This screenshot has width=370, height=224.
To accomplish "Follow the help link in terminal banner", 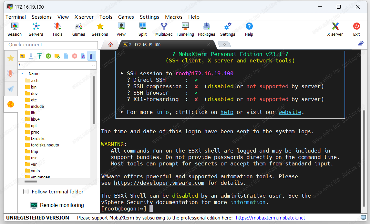I will click(227, 112).
